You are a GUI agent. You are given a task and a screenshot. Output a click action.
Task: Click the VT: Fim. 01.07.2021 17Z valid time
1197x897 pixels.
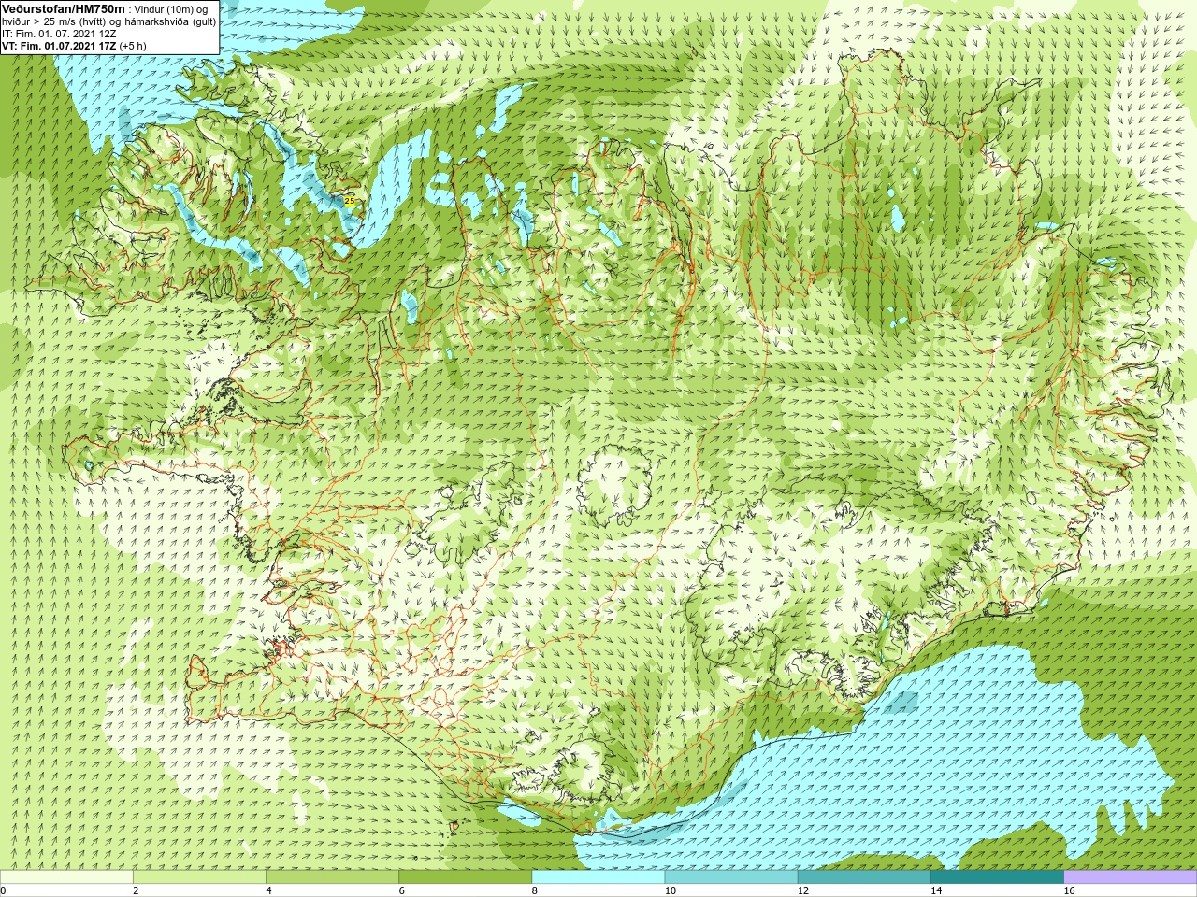coord(59,45)
